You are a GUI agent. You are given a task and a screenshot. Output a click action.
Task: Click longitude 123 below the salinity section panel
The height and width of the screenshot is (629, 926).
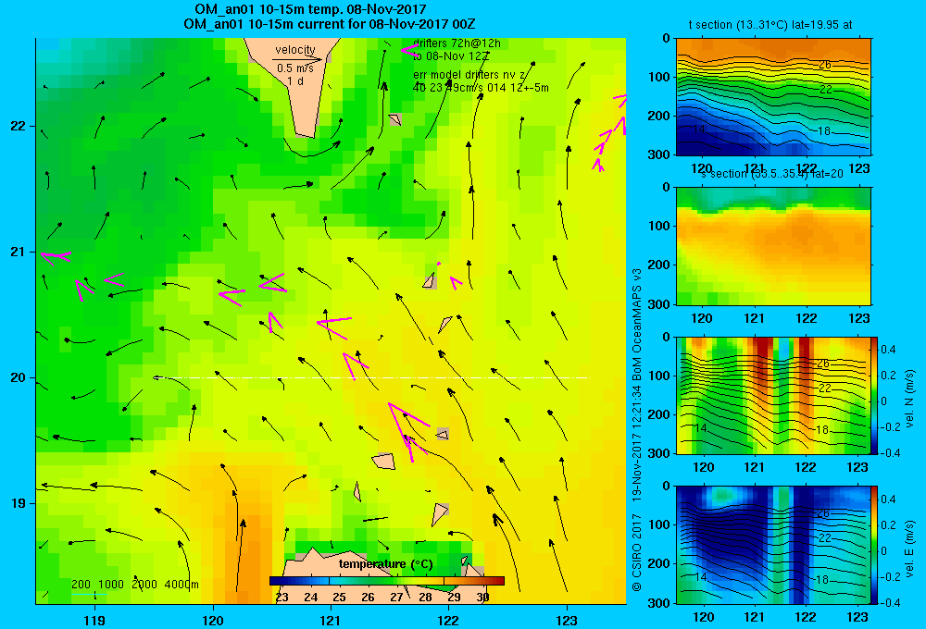pyautogui.click(x=858, y=318)
